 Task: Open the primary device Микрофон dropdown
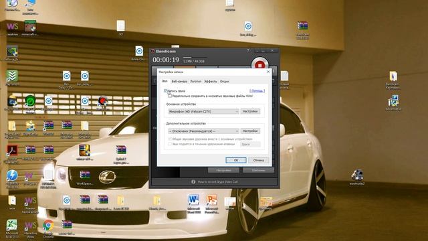coord(203,112)
